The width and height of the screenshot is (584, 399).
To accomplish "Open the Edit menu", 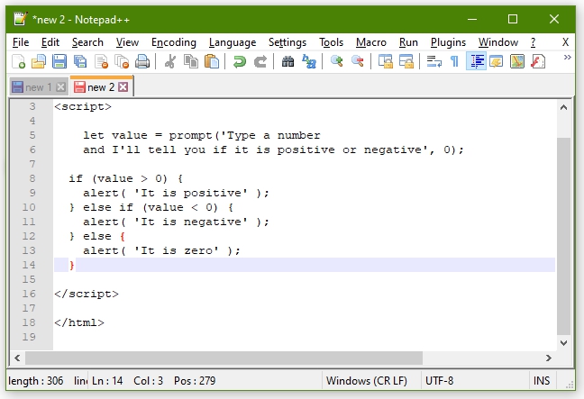I will 50,42.
